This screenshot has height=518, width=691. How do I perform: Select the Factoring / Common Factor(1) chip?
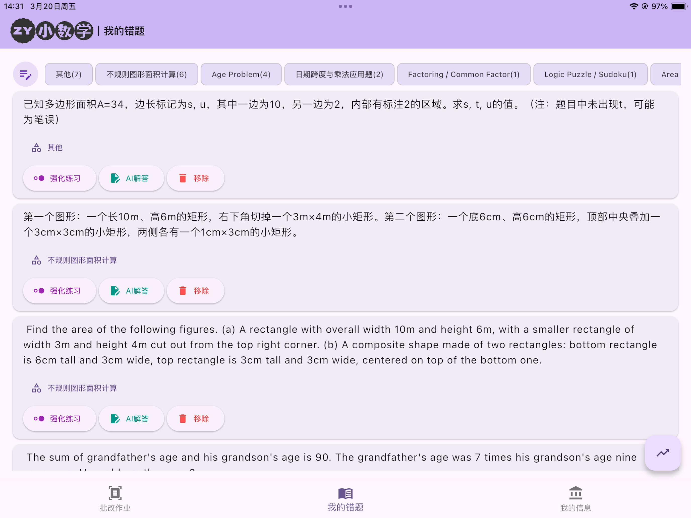pyautogui.click(x=464, y=74)
